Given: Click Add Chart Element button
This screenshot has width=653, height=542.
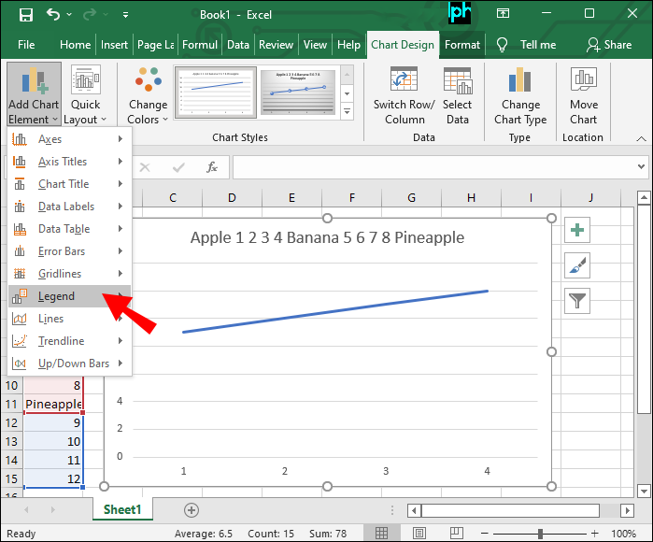Looking at the screenshot, I should pos(34,94).
